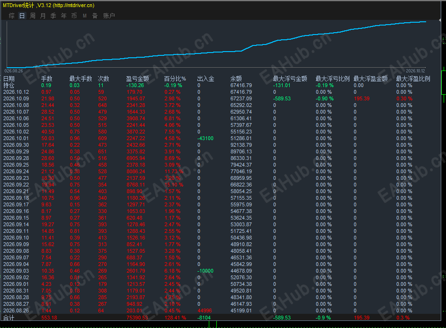Click the 盈亏金额 column header
Screen dimensions: 446x328
pyautogui.click(x=138, y=79)
